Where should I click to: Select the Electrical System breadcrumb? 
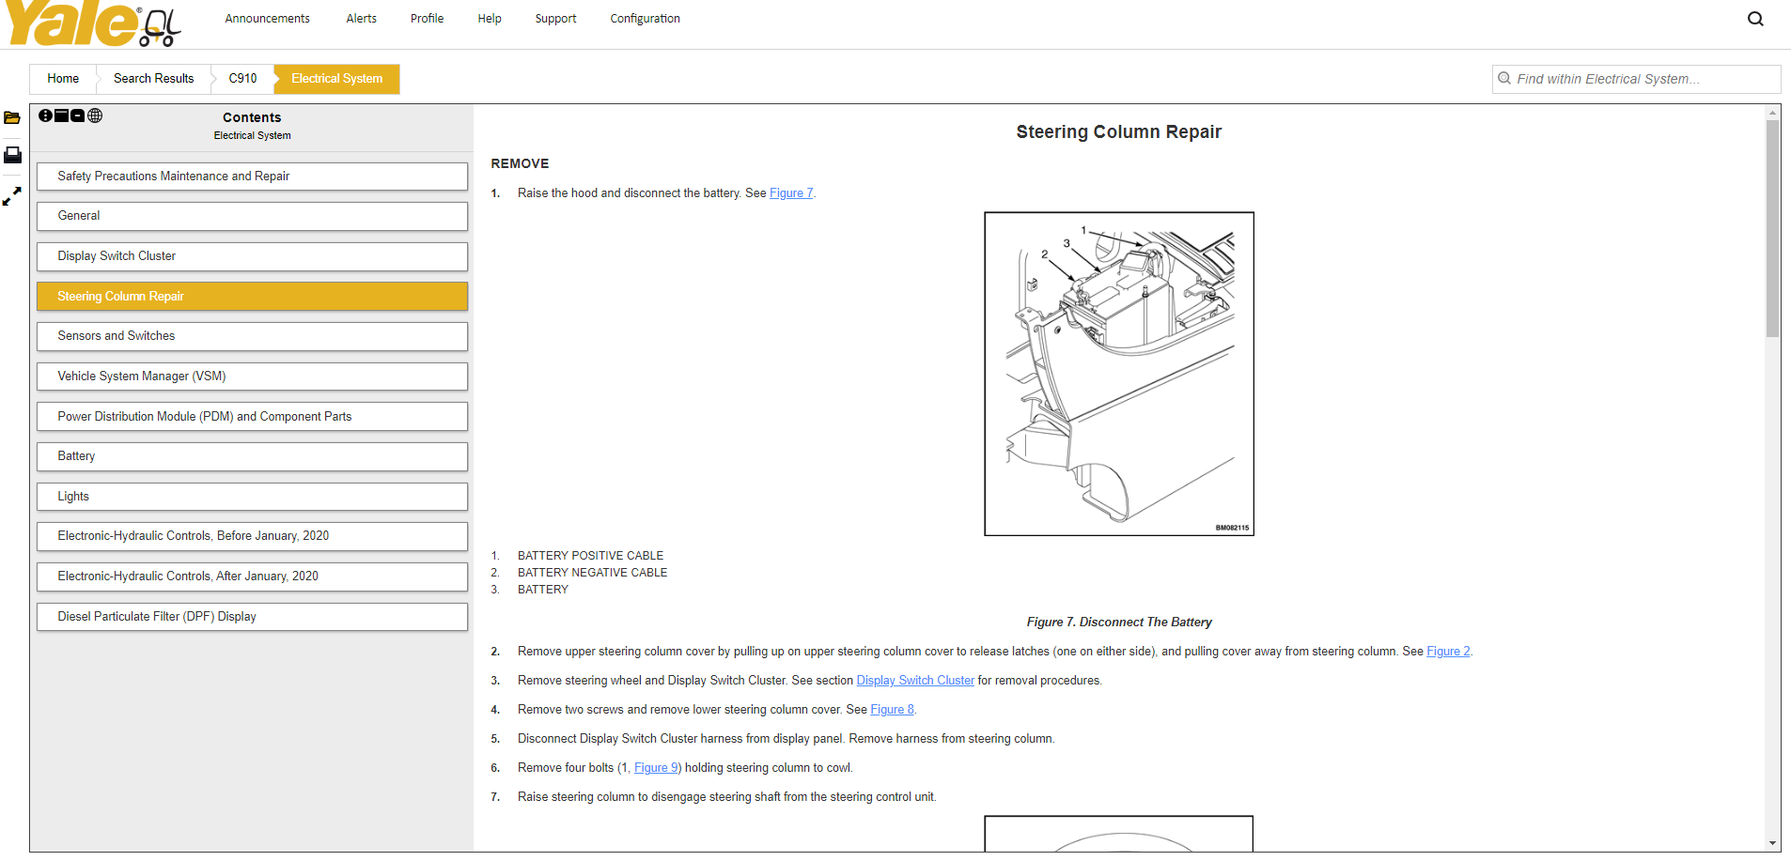(x=337, y=79)
